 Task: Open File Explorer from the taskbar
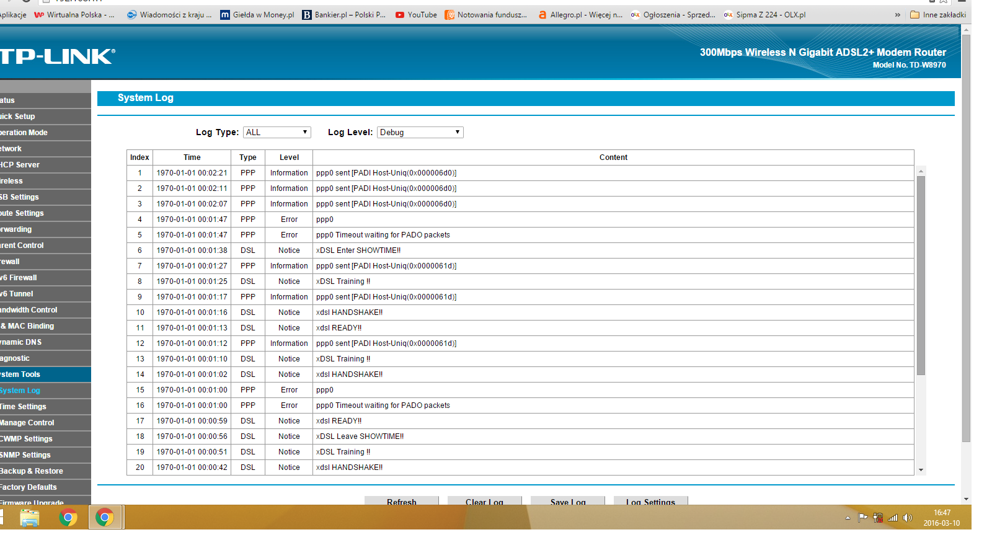(x=29, y=517)
